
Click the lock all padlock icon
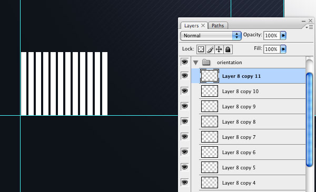(228, 49)
